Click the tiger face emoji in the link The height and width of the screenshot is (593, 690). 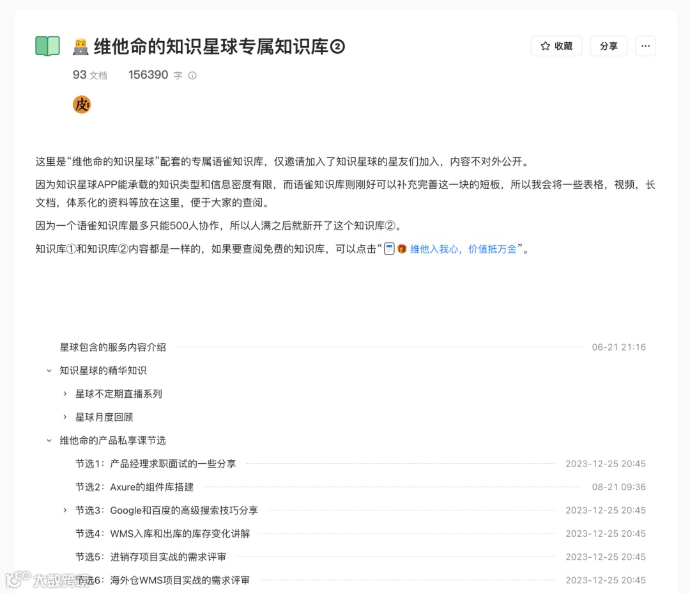coord(402,249)
